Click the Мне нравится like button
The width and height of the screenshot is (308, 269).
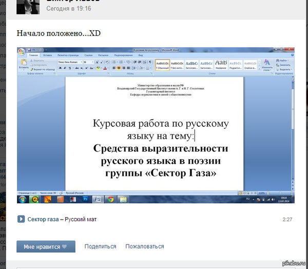point(46,246)
